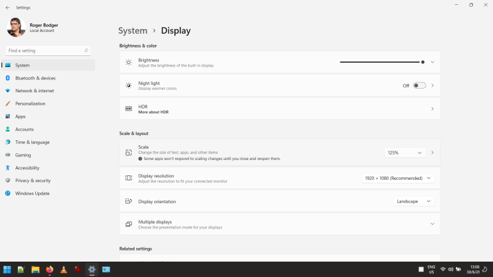Expand the Multiple displays section

(433, 224)
